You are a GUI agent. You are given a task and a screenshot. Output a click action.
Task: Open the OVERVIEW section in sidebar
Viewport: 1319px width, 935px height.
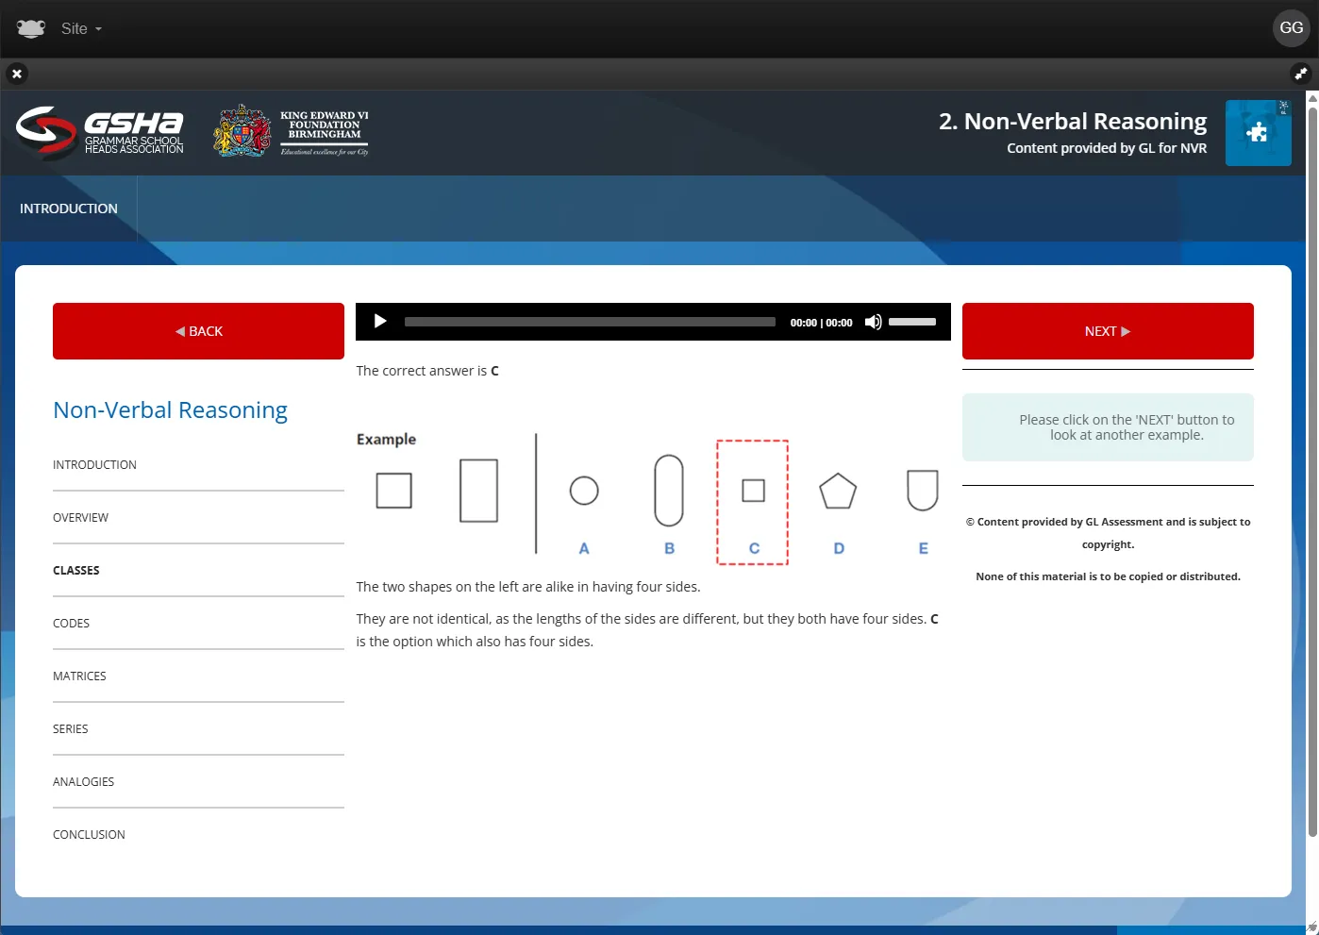click(x=81, y=518)
